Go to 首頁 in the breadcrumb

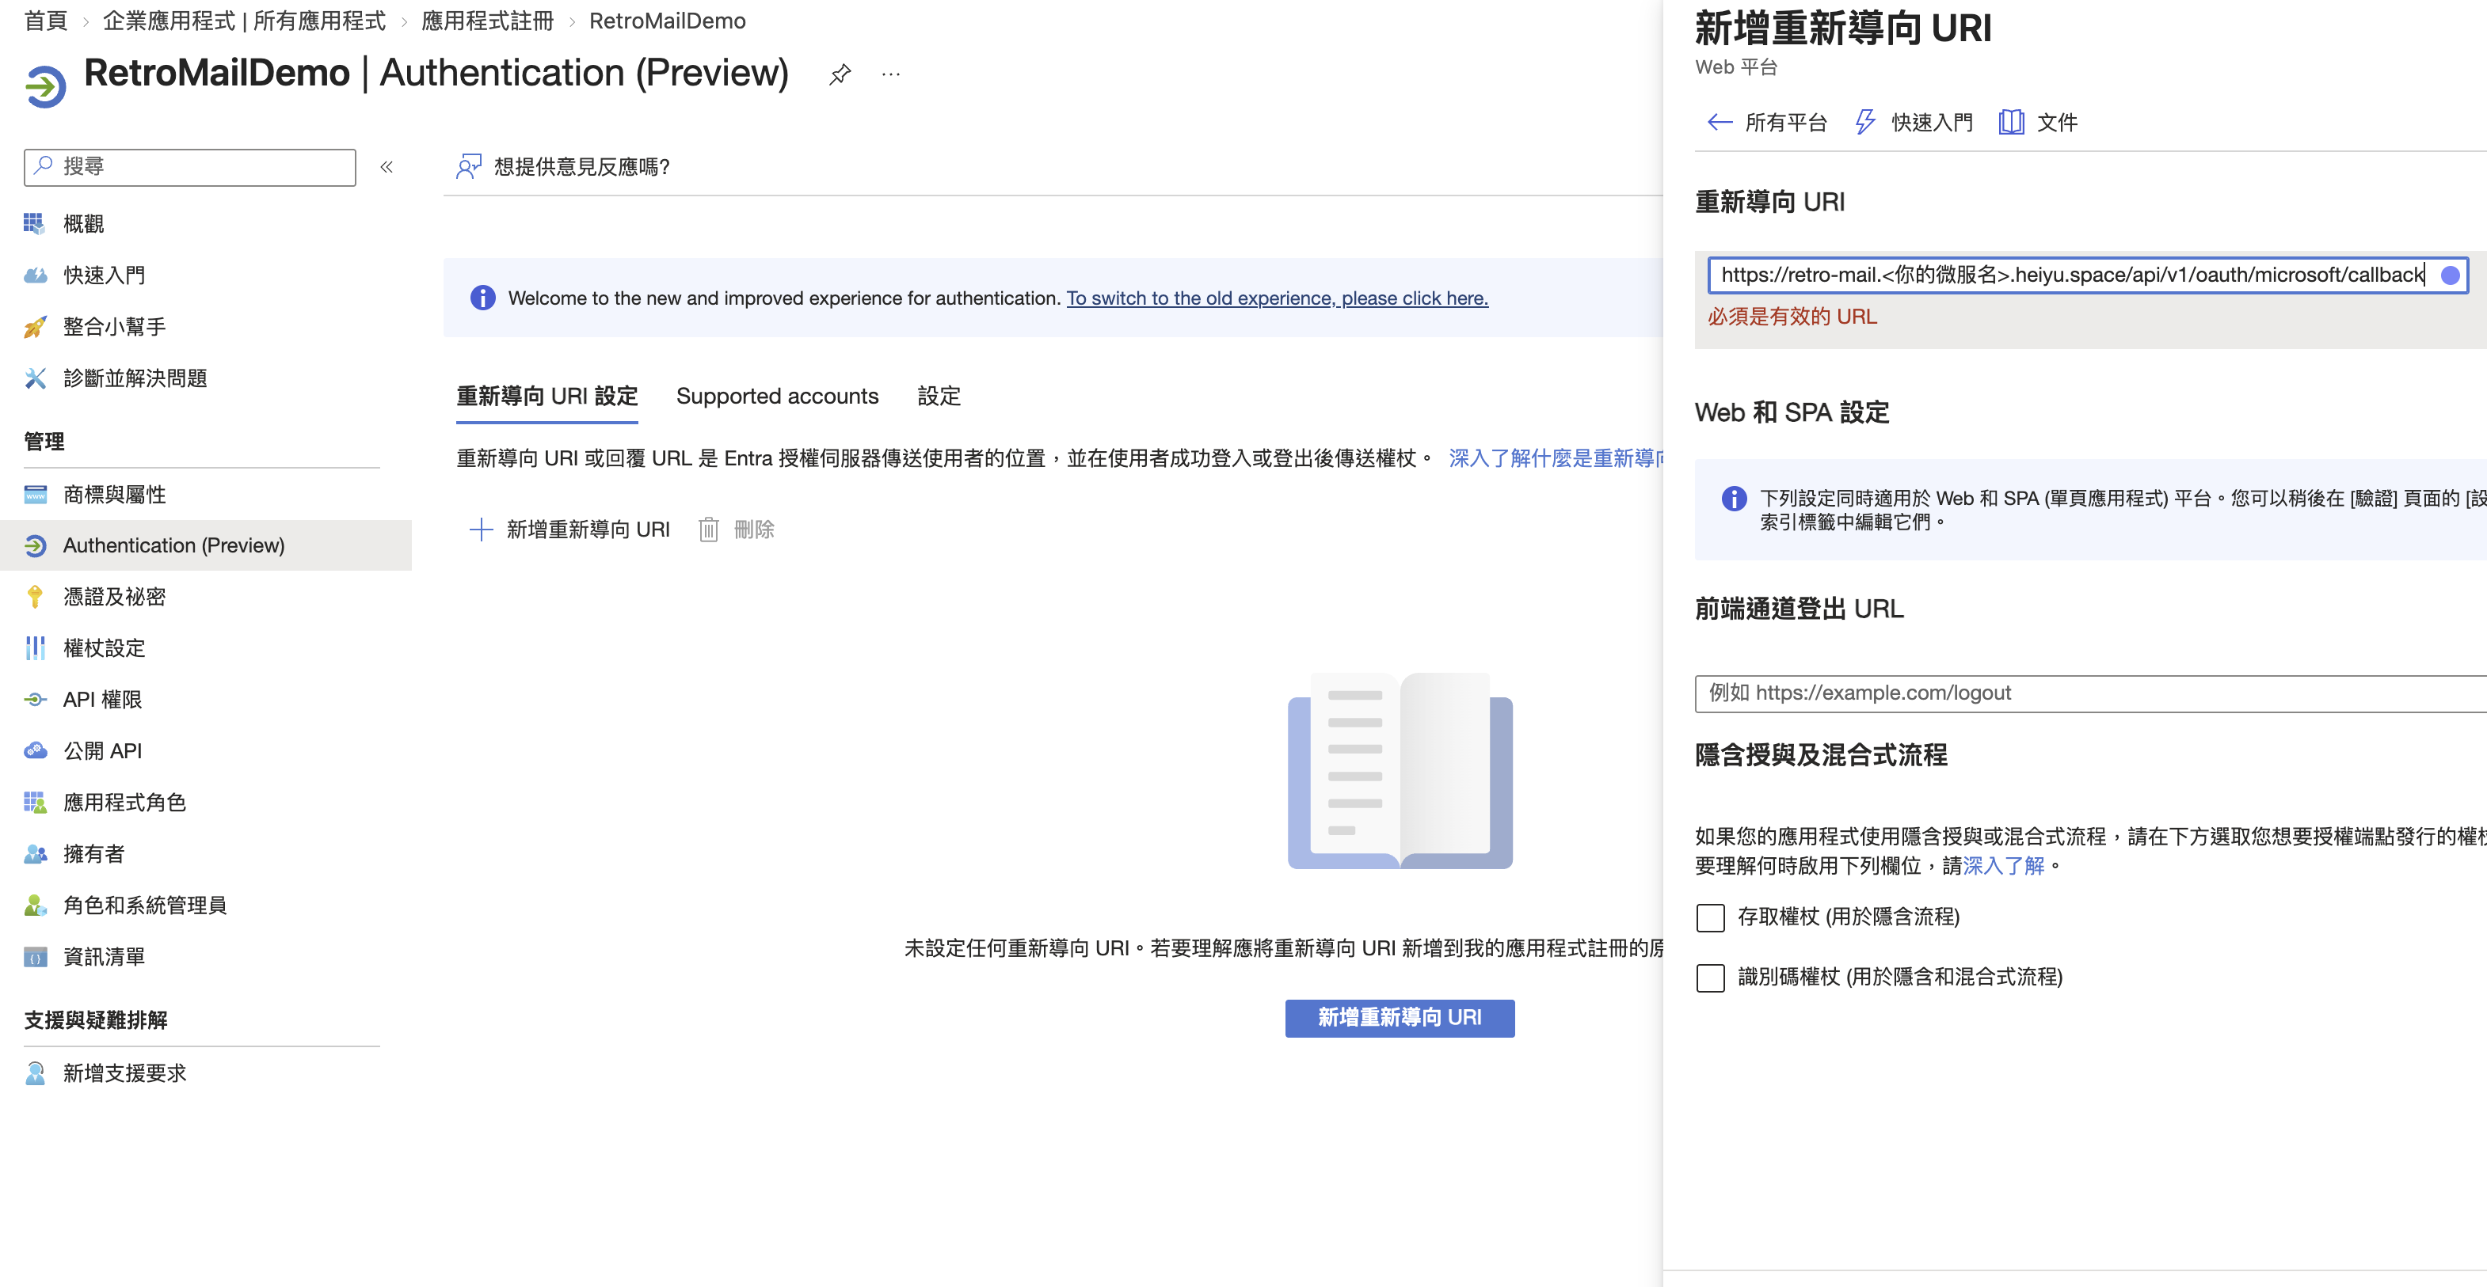click(45, 21)
